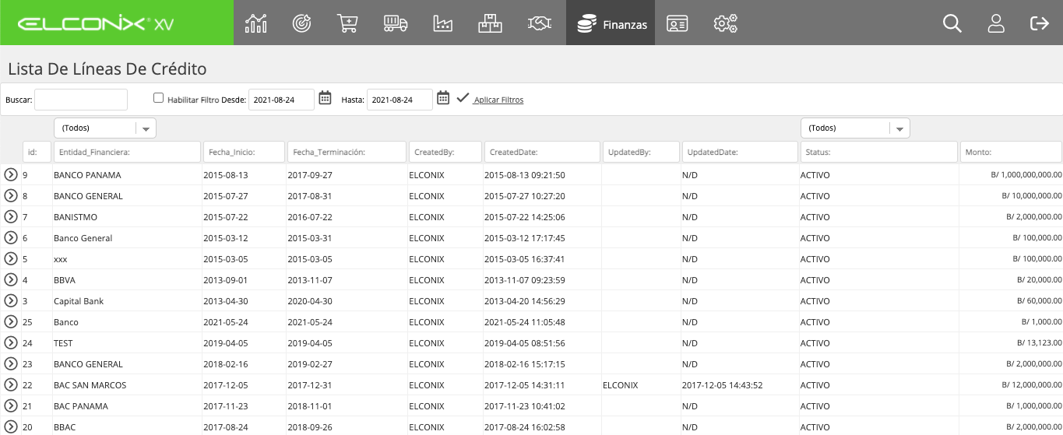
Task: Expand row 8 BANCO GENERAL arrow
Action: [x=11, y=195]
